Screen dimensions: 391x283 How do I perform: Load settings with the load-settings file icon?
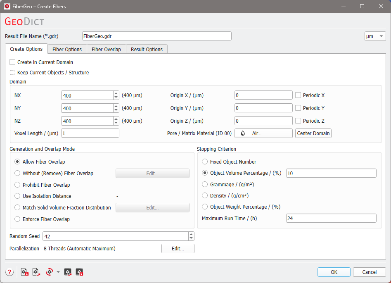tap(36, 272)
